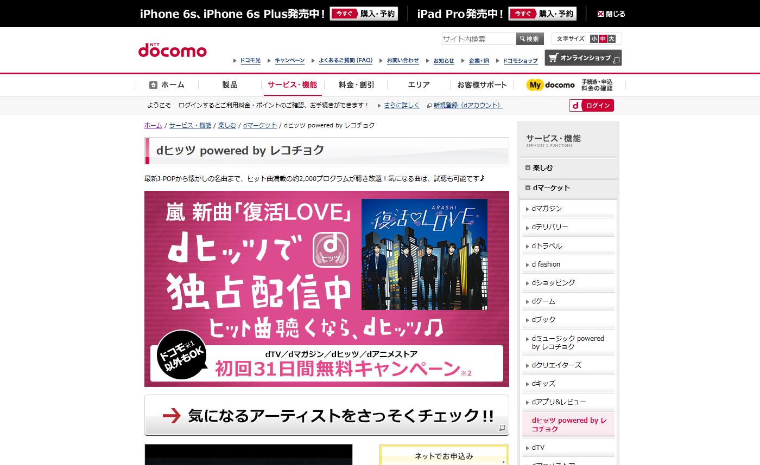This screenshot has width=760, height=465.
Task: Open dミュージック powered by レコチョク sidebar item
Action: coord(568,343)
